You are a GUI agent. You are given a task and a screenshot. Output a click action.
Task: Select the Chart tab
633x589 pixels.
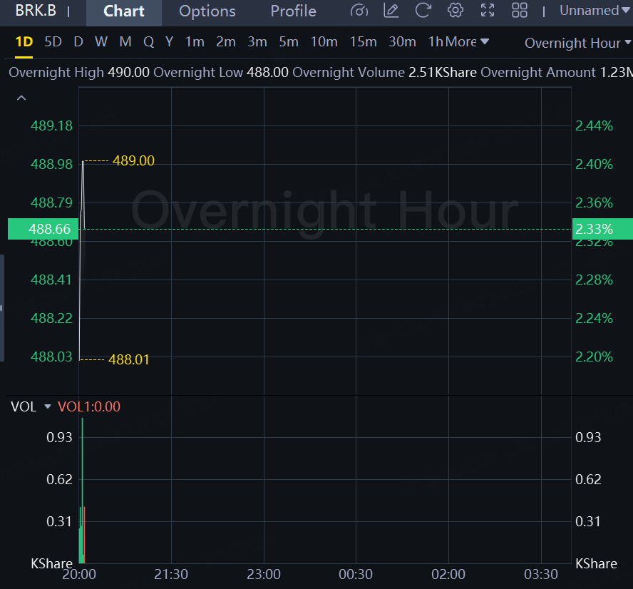click(x=124, y=11)
